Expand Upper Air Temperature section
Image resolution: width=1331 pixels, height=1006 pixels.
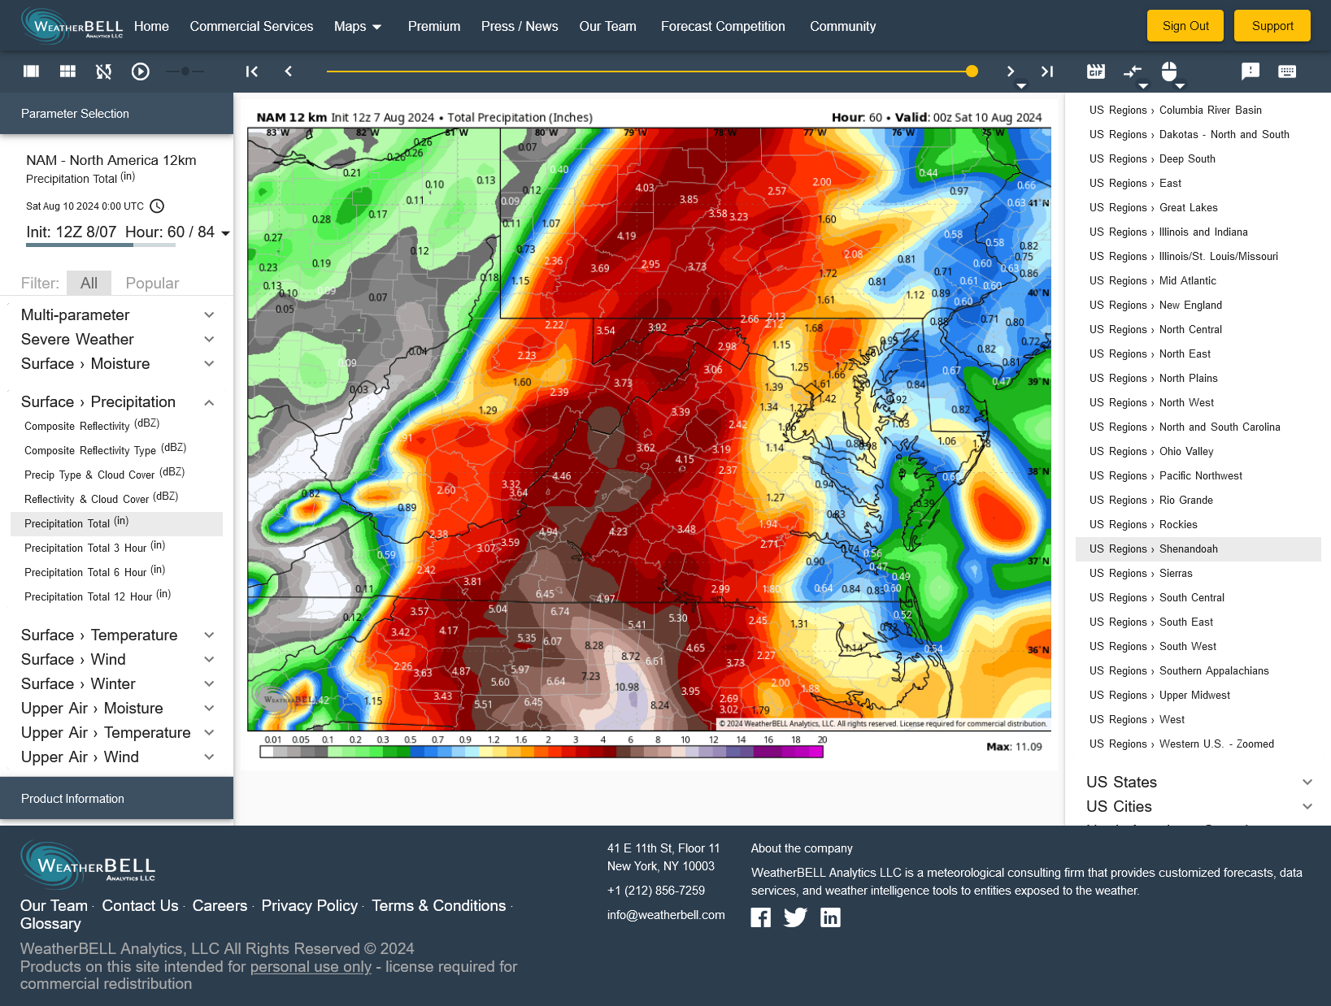point(117,732)
